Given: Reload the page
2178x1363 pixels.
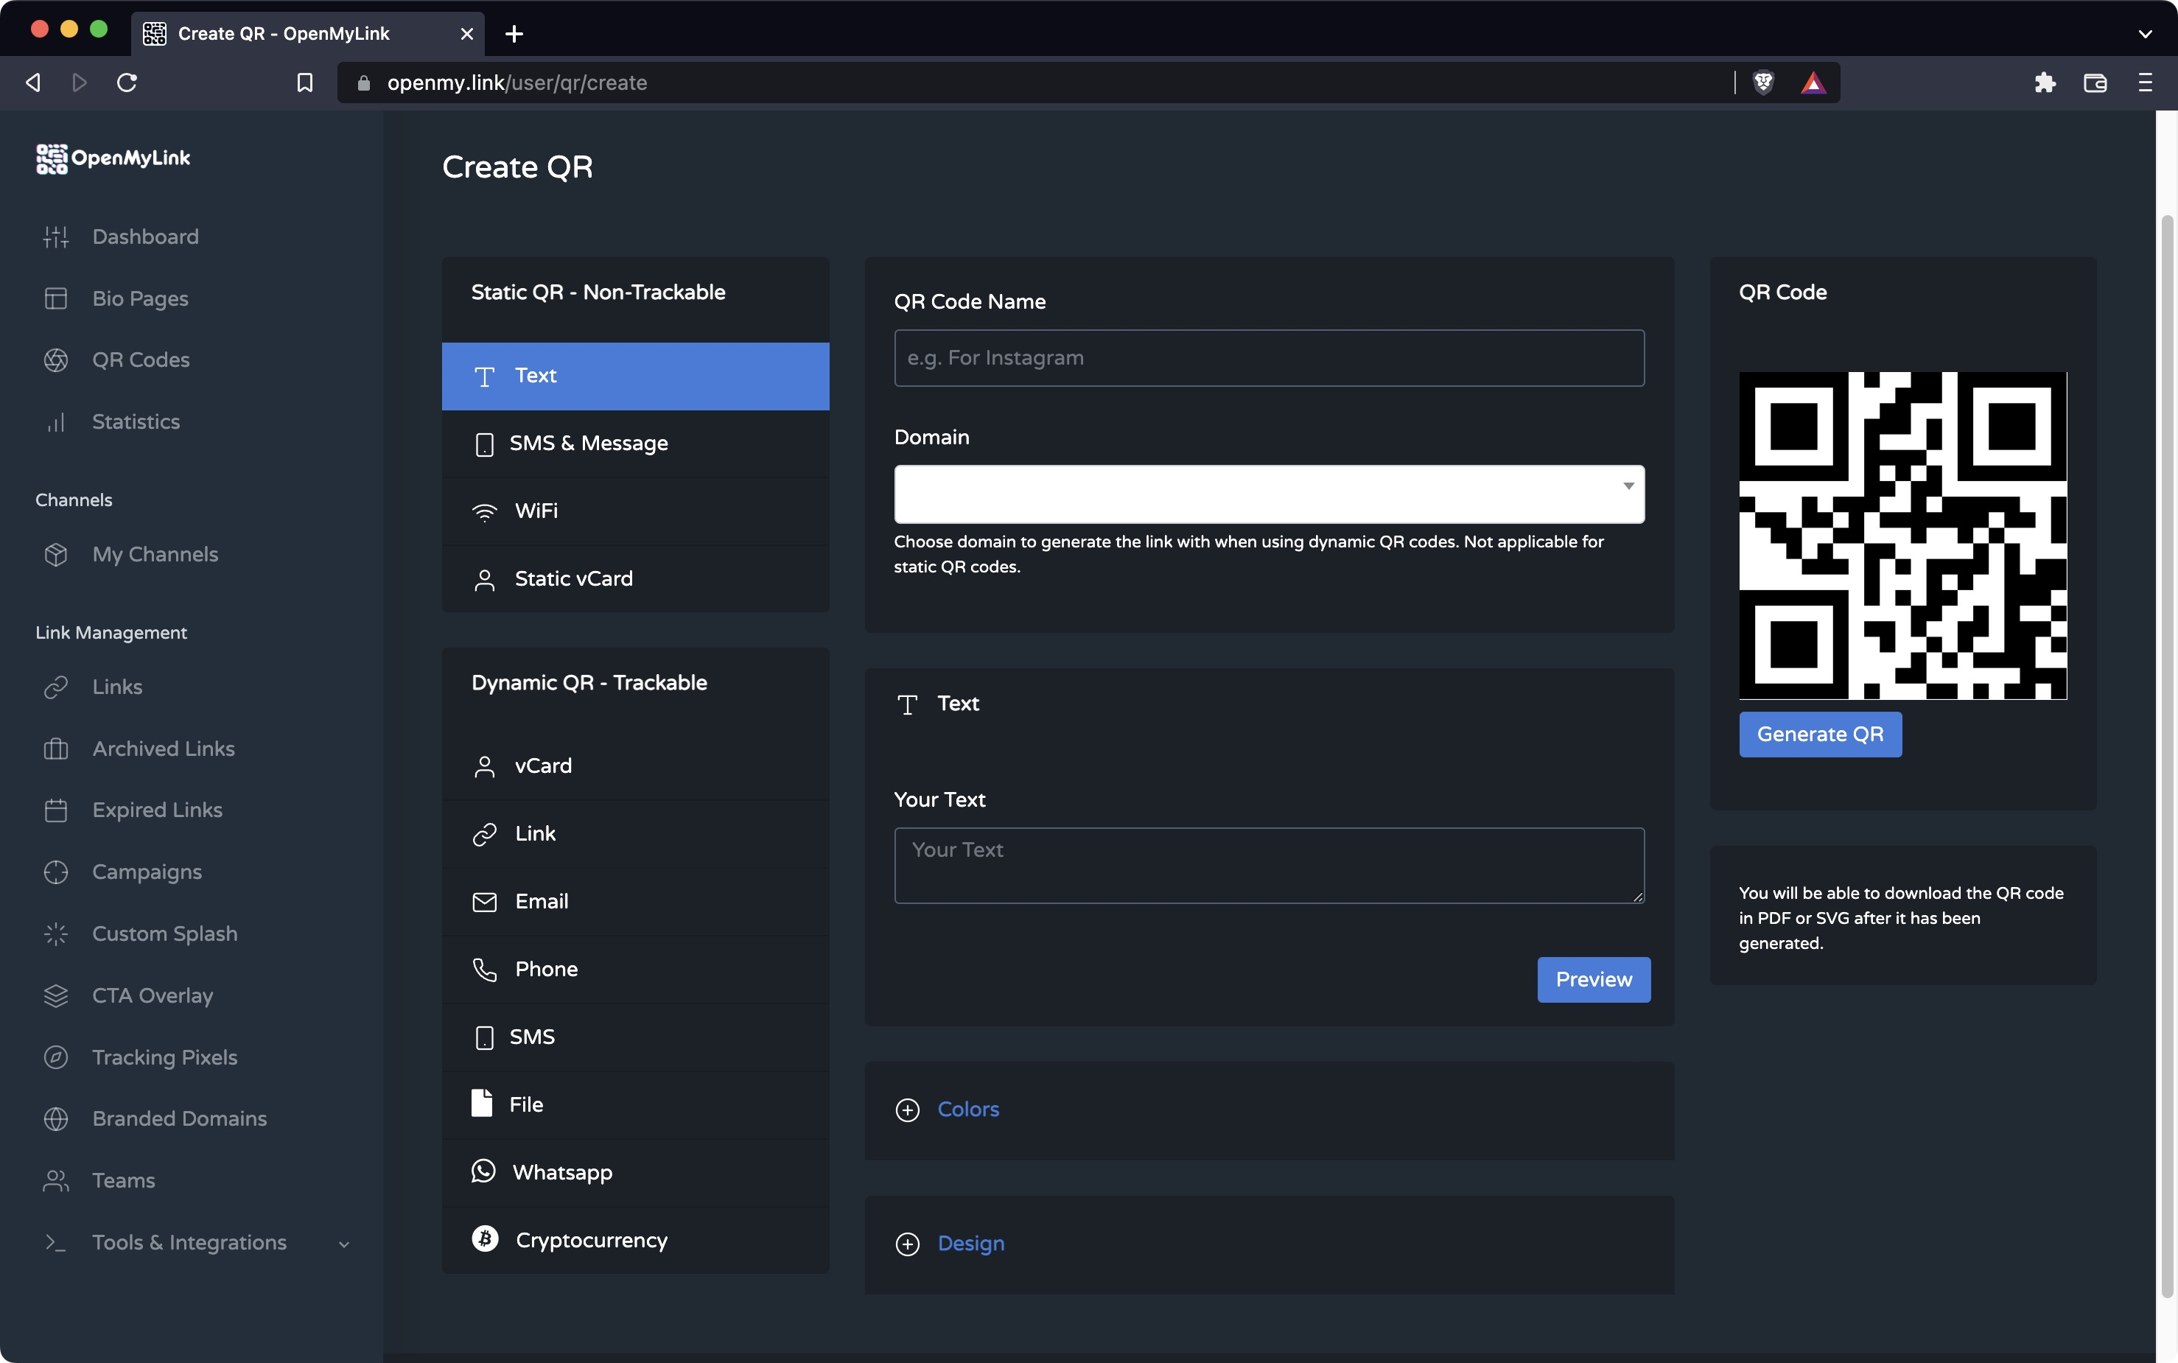Looking at the screenshot, I should tap(127, 83).
